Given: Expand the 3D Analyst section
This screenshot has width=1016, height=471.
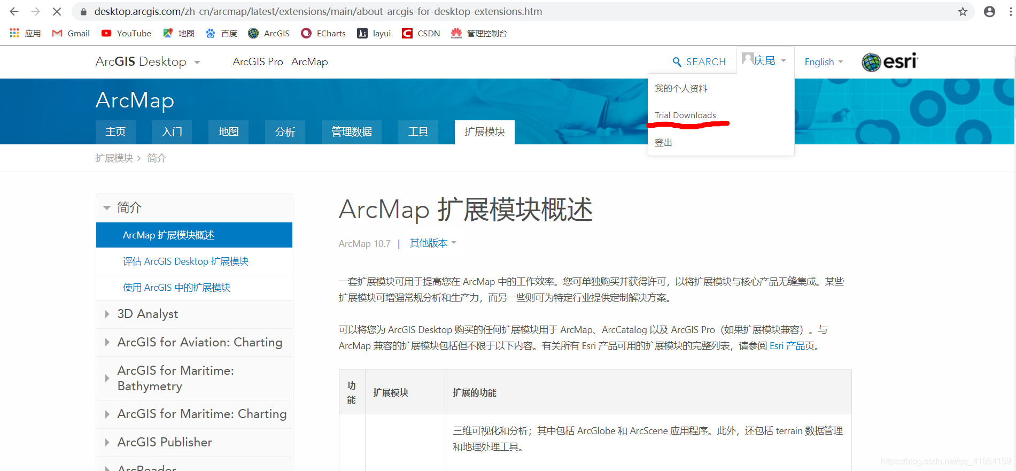Looking at the screenshot, I should [x=194, y=314].
